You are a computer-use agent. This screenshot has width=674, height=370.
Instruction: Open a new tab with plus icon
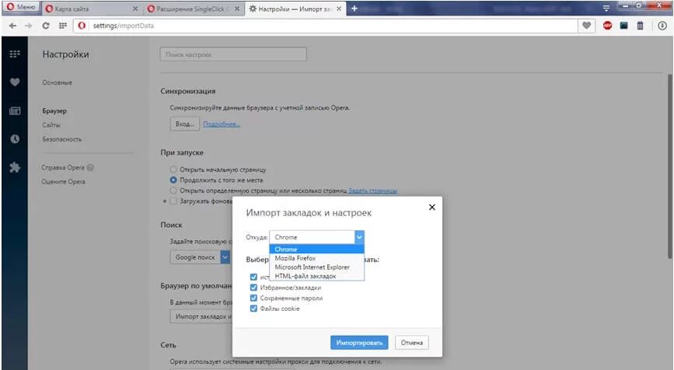pos(354,9)
